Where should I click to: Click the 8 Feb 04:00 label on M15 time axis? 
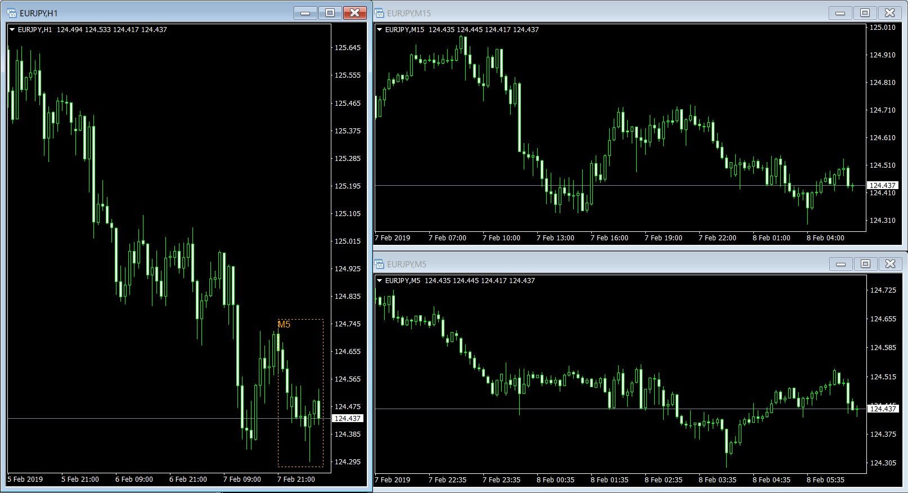825,238
